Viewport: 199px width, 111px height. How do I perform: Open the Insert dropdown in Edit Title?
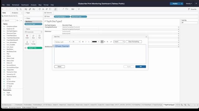coord(119,42)
